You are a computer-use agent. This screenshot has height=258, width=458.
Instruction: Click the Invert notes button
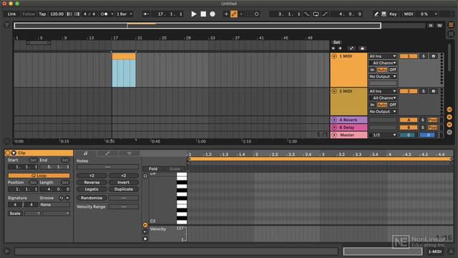point(123,183)
